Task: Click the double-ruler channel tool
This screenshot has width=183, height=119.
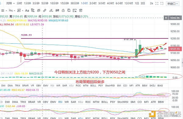Action: [39, 10]
